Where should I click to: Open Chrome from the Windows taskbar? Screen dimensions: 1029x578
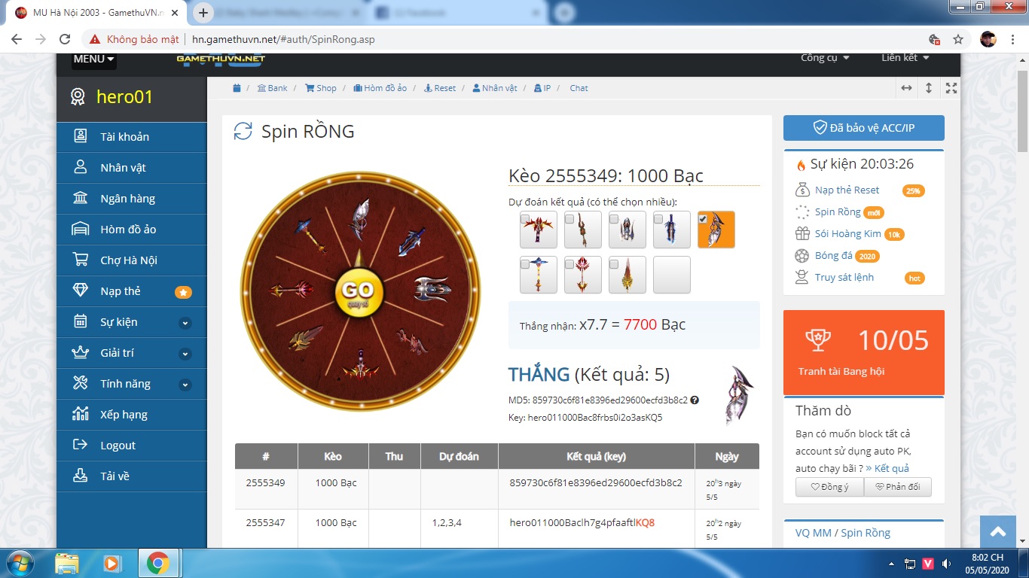(x=157, y=563)
